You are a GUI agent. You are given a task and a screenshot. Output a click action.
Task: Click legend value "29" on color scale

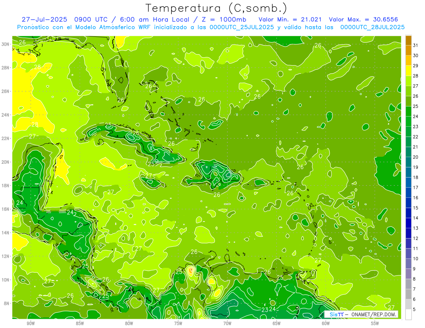click(416, 66)
